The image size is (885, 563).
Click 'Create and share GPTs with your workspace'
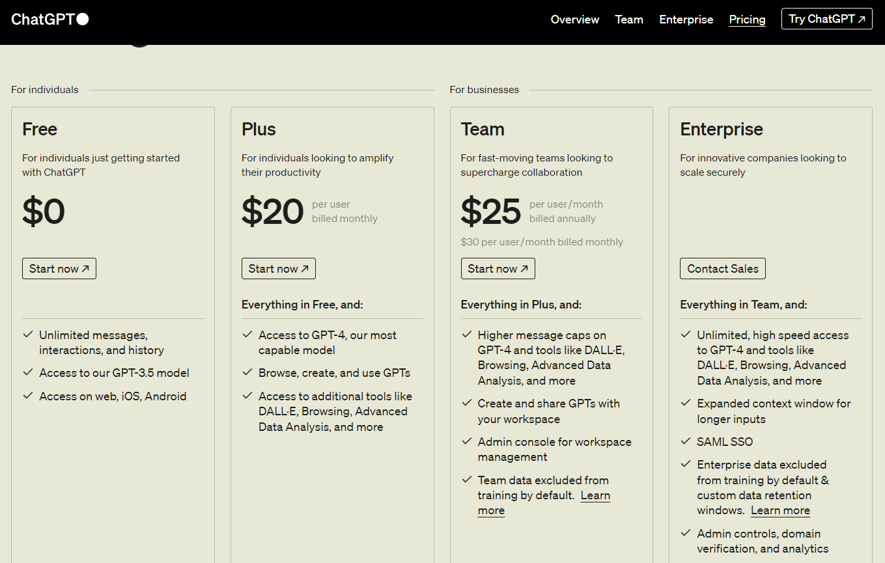549,411
